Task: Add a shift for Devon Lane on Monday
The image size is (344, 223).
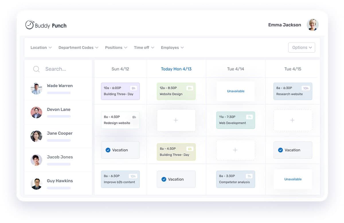Action: [x=176, y=120]
